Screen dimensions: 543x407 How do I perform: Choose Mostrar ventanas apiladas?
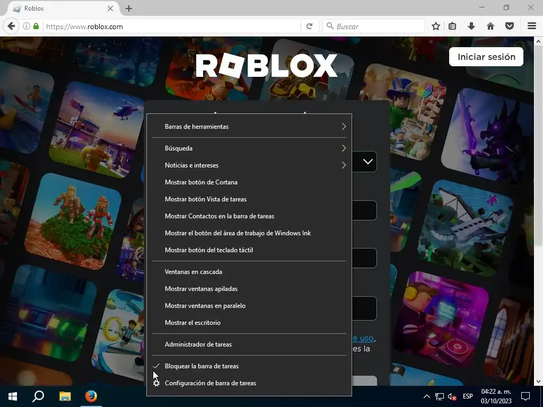tap(249, 289)
